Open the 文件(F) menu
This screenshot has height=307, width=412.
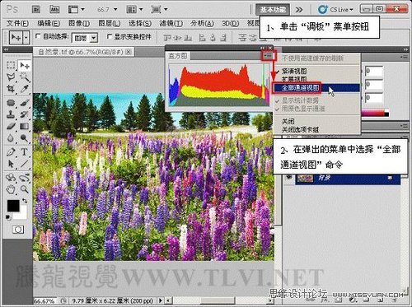[17, 24]
